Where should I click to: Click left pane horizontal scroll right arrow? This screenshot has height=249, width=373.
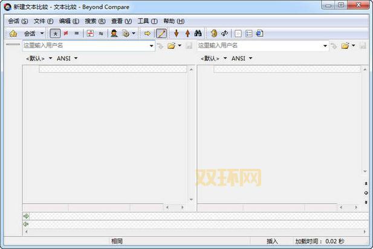pos(183,207)
